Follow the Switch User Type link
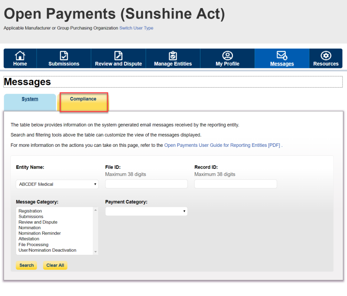Viewport: 347px width, 296px height. [x=136, y=28]
